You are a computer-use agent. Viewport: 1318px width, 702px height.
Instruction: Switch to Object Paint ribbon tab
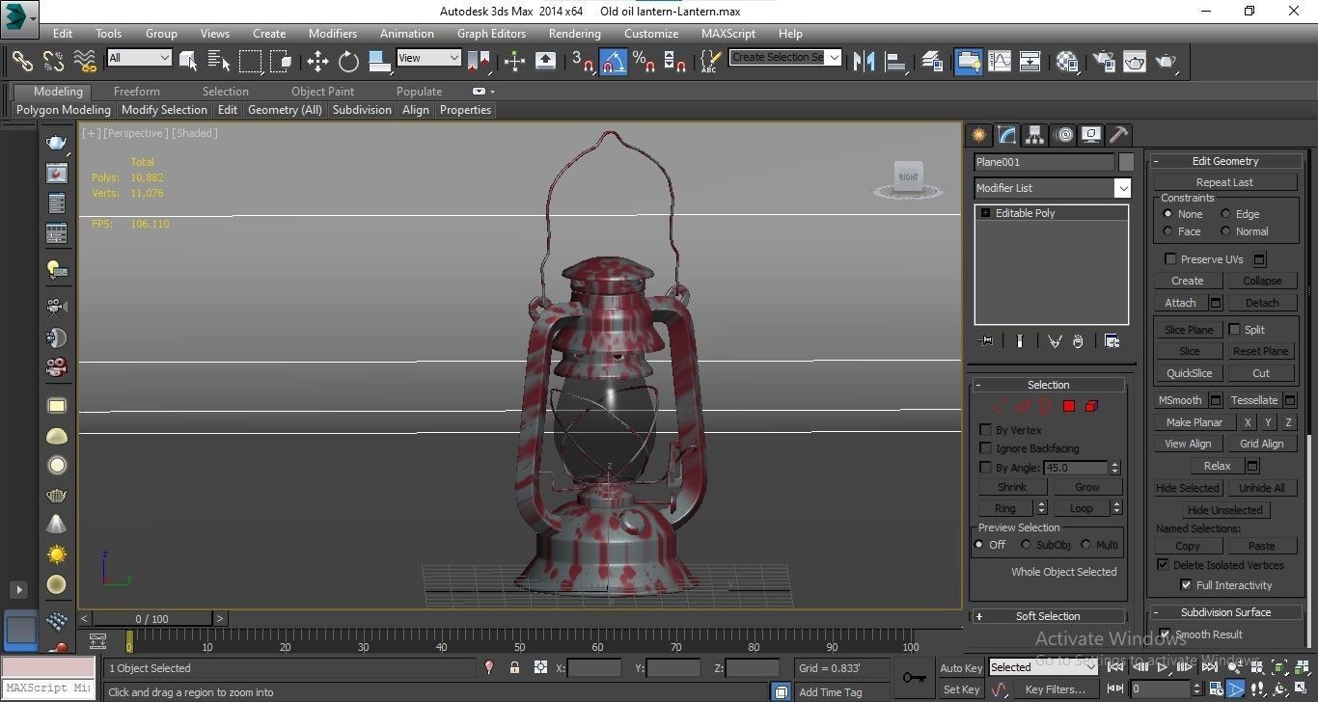323,92
